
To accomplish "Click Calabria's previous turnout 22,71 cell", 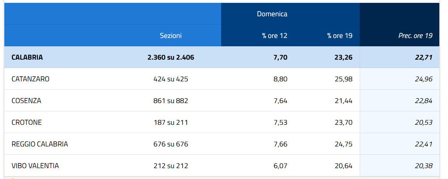I will point(423,57).
